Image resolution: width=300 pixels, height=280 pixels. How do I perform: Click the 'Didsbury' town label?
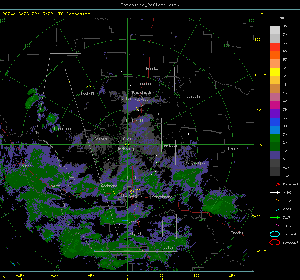pos(126,149)
